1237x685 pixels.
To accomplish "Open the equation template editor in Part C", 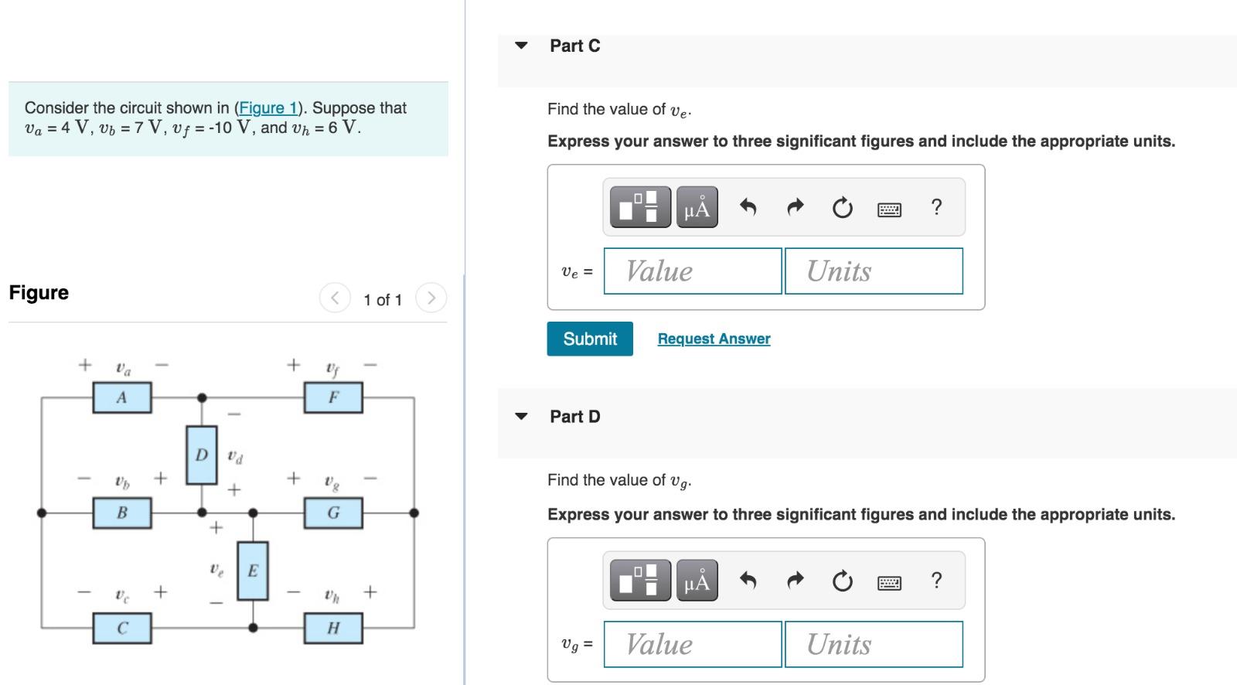I will [639, 206].
